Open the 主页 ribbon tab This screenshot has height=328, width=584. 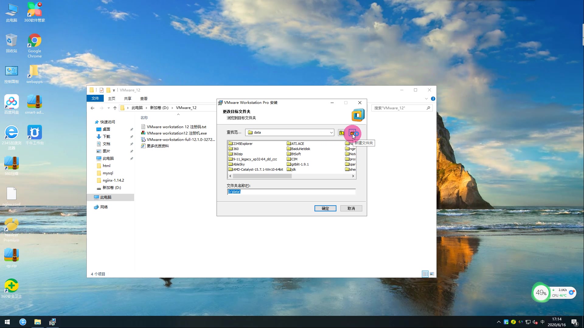112,98
